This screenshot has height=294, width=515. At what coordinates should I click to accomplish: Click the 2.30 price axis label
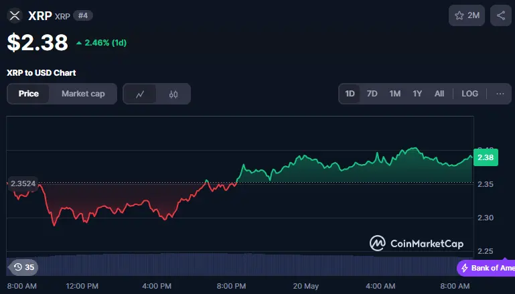(486, 218)
